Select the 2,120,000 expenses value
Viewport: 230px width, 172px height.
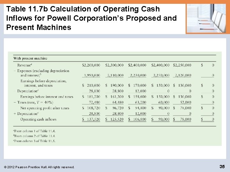pos(183,75)
